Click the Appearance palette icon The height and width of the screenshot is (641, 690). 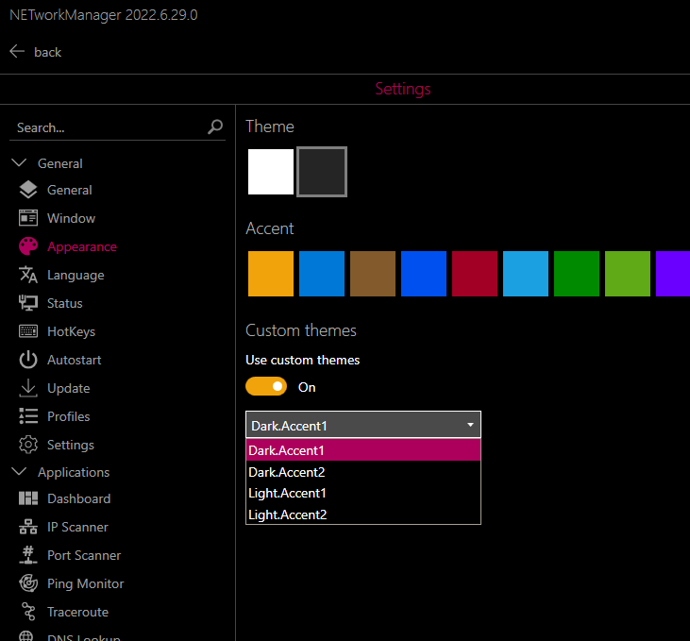tap(28, 246)
